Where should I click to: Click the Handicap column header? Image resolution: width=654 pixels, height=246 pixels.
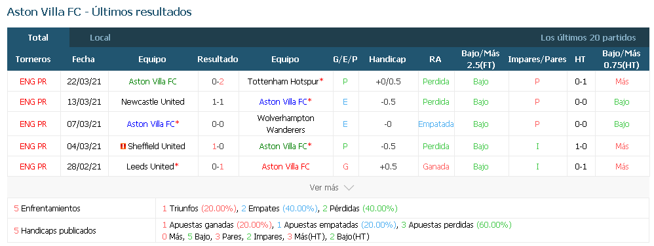(387, 59)
